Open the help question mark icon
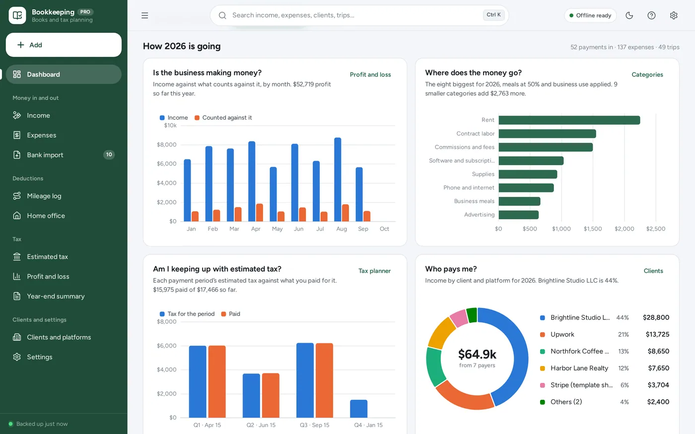The image size is (695, 434). (x=652, y=15)
